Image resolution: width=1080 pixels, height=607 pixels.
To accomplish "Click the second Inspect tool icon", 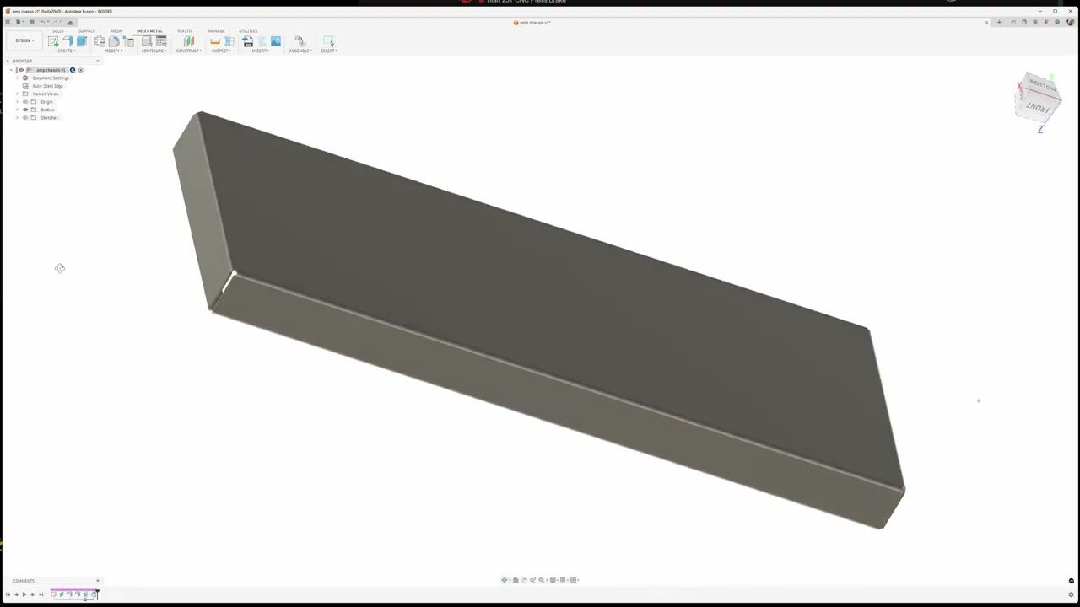I will [229, 41].
